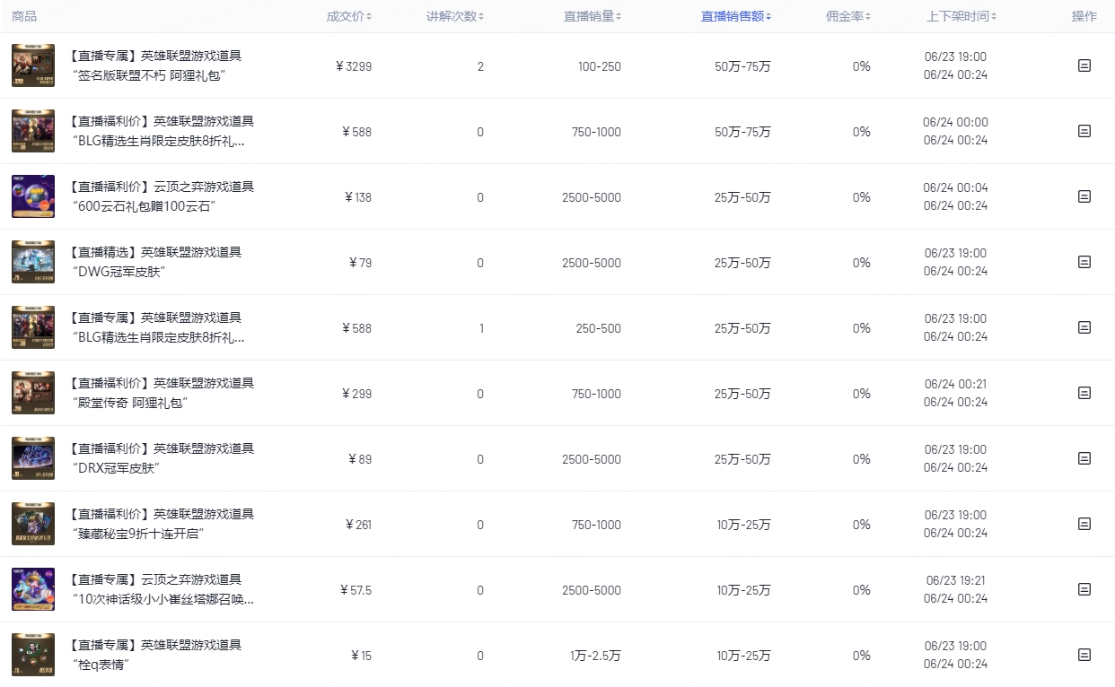The width and height of the screenshot is (1115, 687).
Task: Open product 栓q表情 title
Action: (156, 655)
